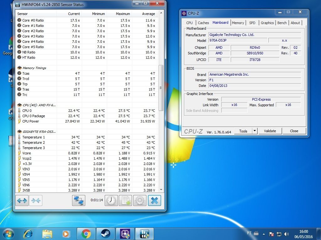321x240 pixels.
Task: Click the Action Center flag tray icon
Action: click(x=271, y=234)
